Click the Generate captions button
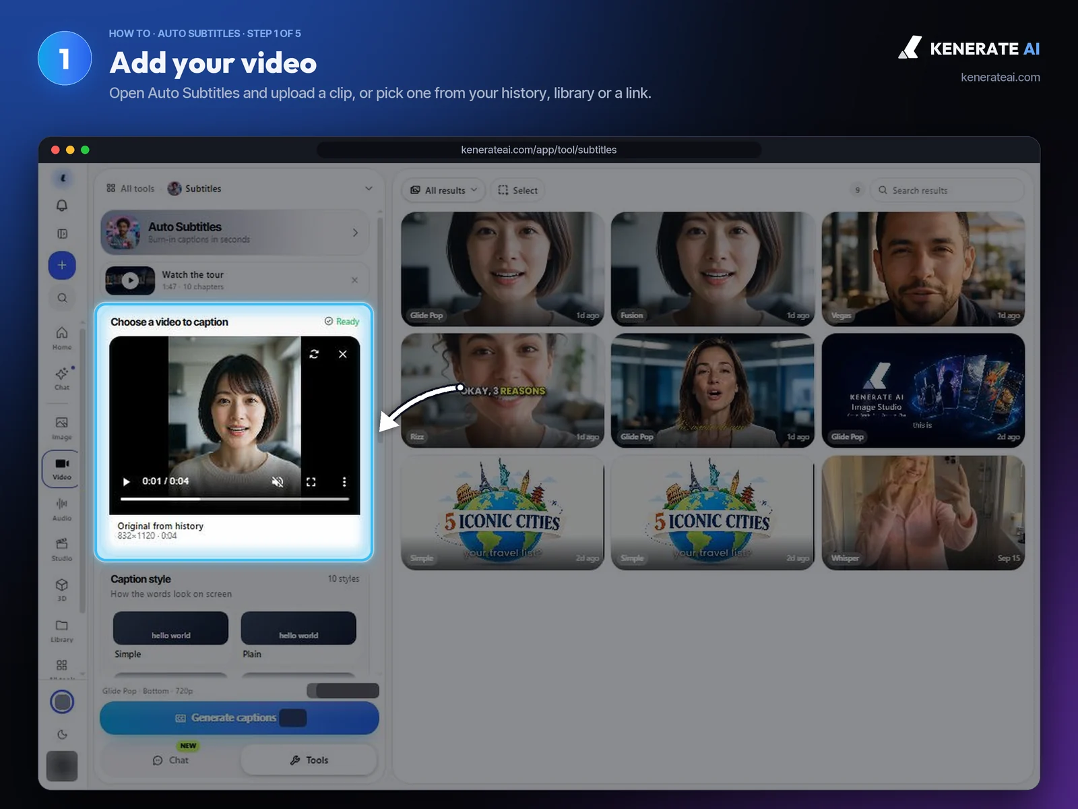1078x809 pixels. tap(239, 718)
